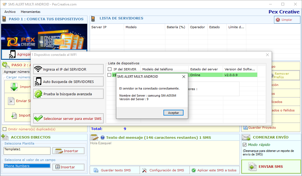
Task: Click inside the Hola Ezequiel message box
Action: (x=165, y=153)
